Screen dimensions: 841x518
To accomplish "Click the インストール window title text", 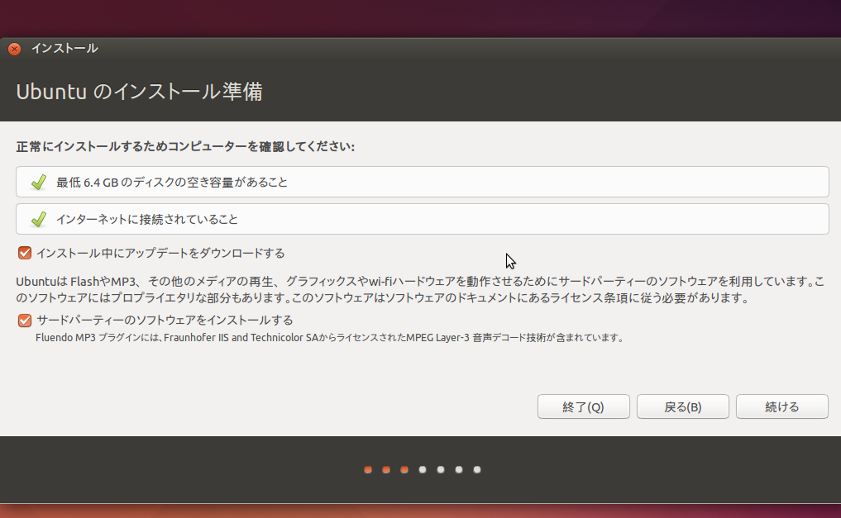I will point(65,48).
